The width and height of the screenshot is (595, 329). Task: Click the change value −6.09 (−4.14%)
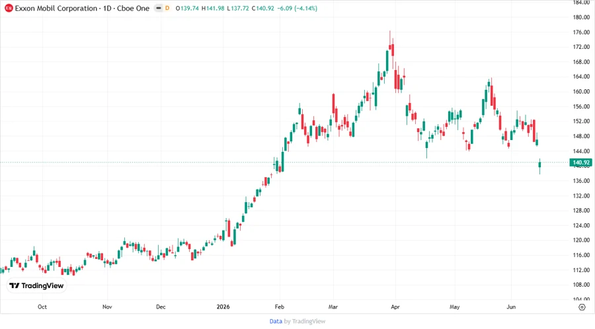[297, 8]
